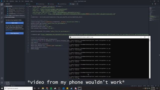Open the Run menu

pos(22,1)
